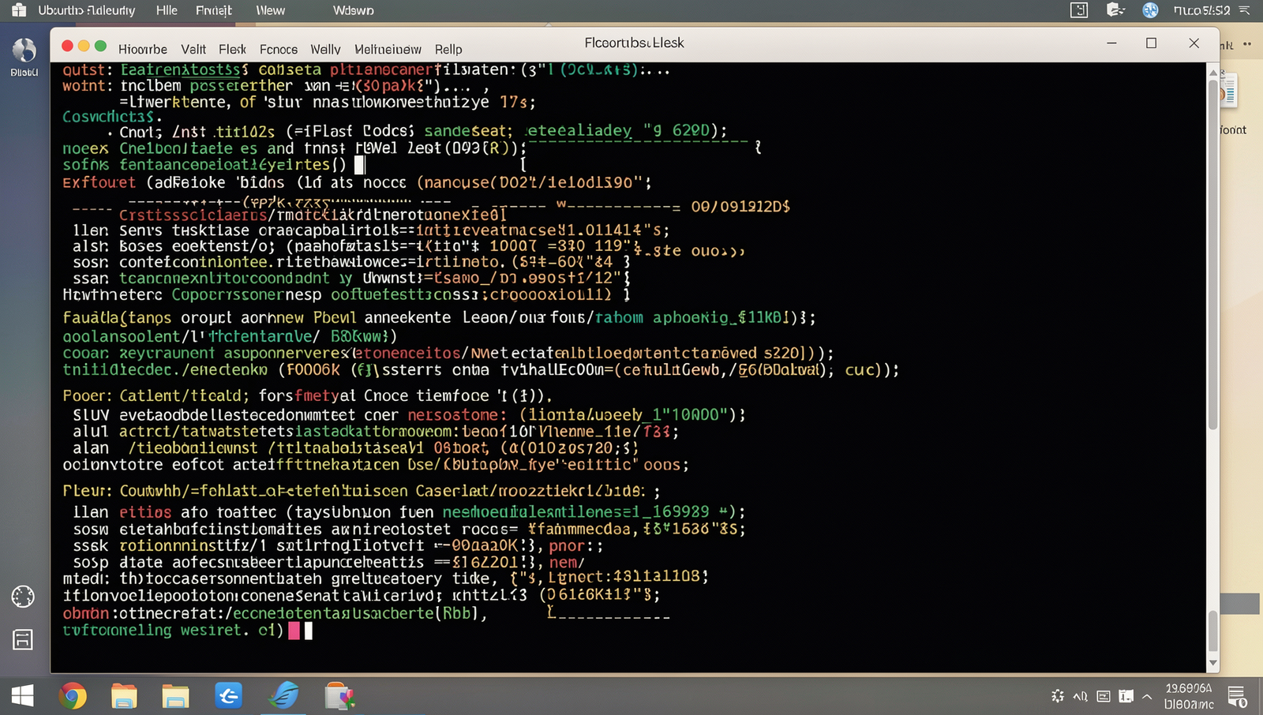This screenshot has width=1263, height=715.
Task: Click the Hcwtmeterc Copocrssonernesp line
Action: (346, 294)
